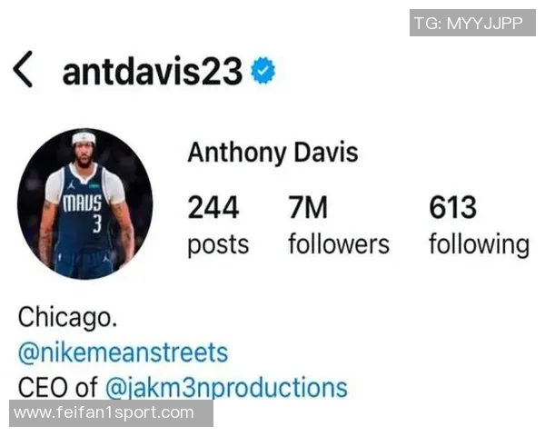
Task: Click the TG: MYYJJPP watermark box
Action: (x=472, y=23)
